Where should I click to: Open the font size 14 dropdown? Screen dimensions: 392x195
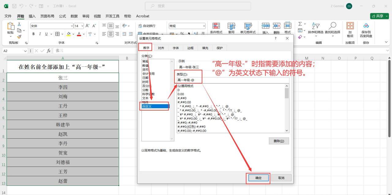[82, 26]
